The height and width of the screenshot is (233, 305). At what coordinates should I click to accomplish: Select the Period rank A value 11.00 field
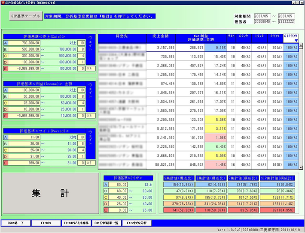[x=22, y=137]
